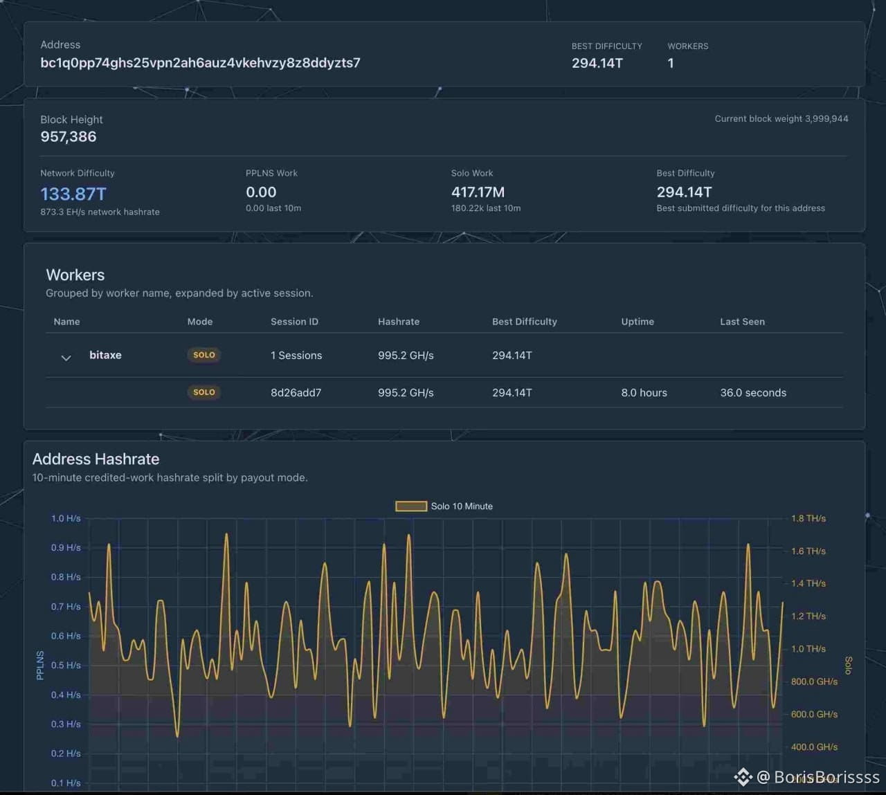This screenshot has height=795, width=886.
Task: Click the Uptime column header
Action: tap(638, 322)
